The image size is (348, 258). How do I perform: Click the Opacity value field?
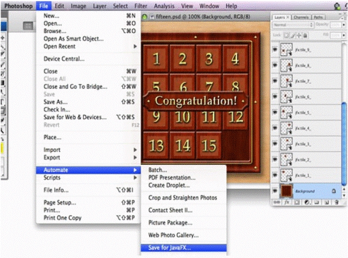pyautogui.click(x=336, y=25)
